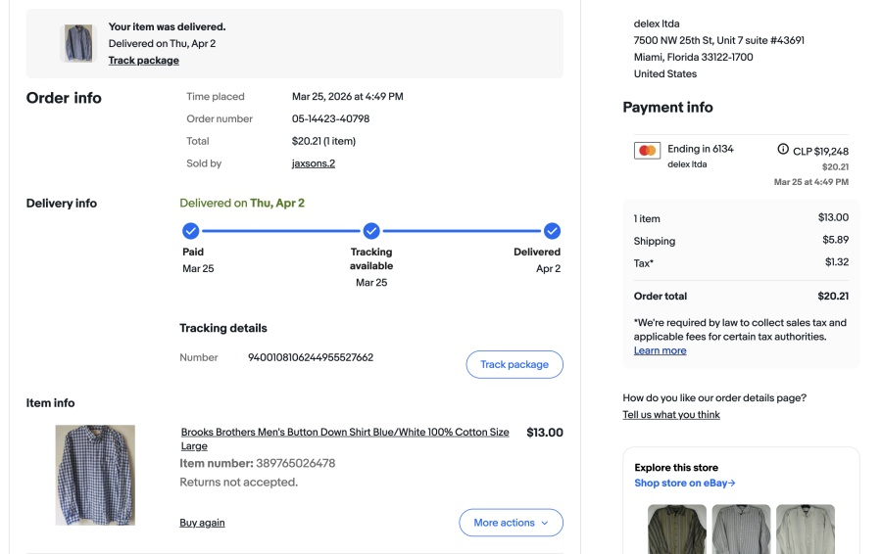
Task: Click the Delivered step checkmark circle
Action: click(552, 231)
